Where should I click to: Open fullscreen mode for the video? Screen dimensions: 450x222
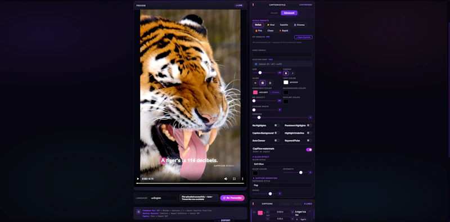point(234,179)
